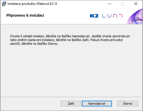143x111 pixels.
Task: Click the Nainstalovat button to start installation
Action: pyautogui.click(x=97, y=104)
